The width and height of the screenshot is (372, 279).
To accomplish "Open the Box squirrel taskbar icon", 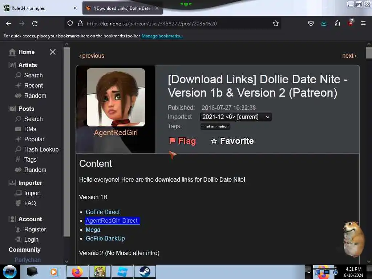I will pyautogui.click(x=100, y=272).
